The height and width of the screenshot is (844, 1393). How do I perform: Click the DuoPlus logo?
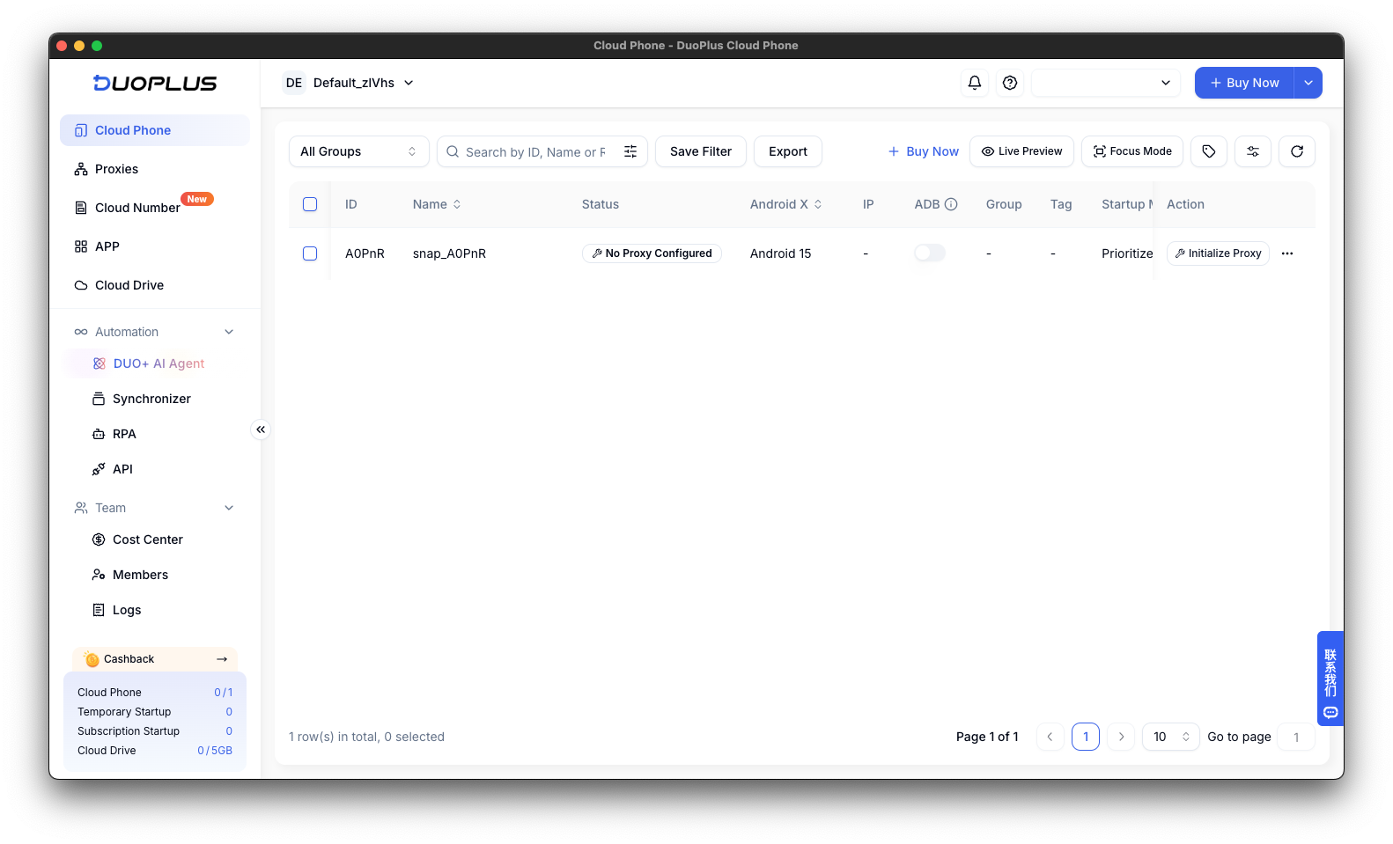(155, 83)
